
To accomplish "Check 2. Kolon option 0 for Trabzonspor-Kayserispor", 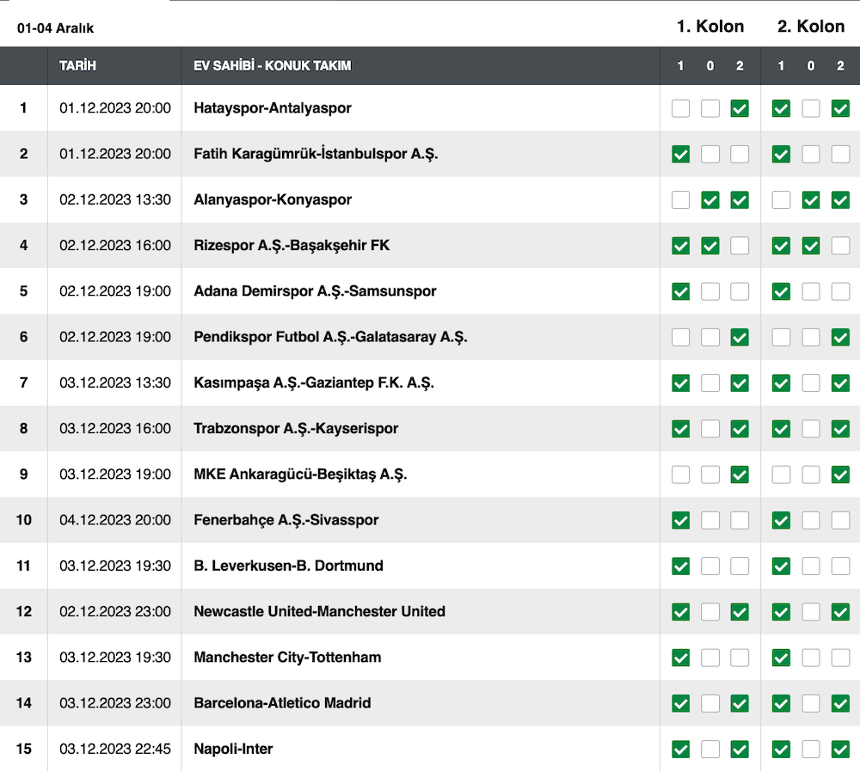I will tap(811, 429).
